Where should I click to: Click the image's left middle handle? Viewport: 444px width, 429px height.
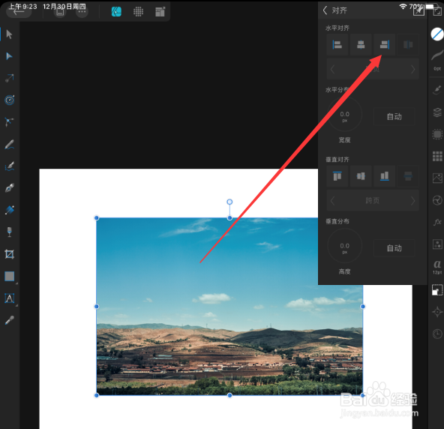point(97,307)
